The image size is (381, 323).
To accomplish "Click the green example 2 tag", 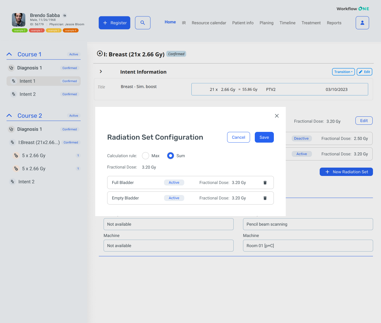I will coord(20,30).
